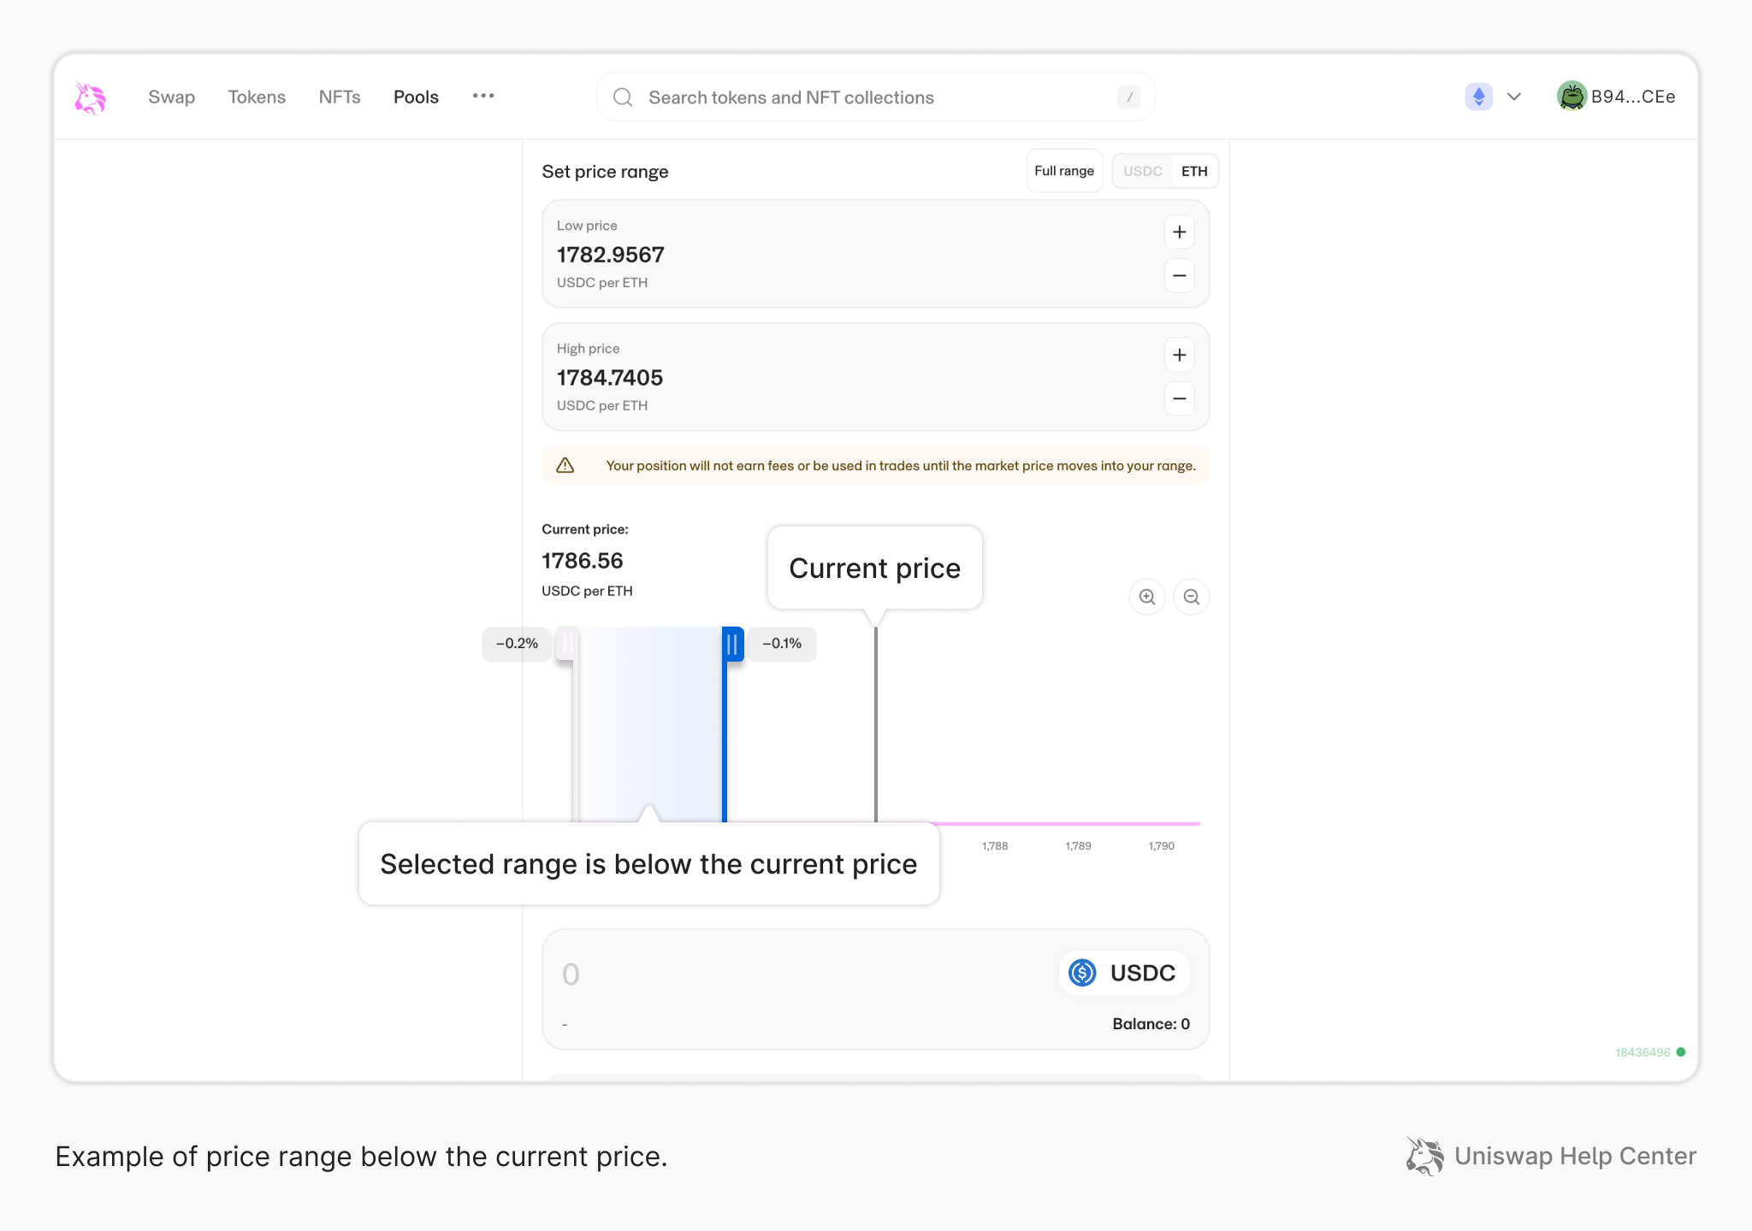1752x1231 pixels.
Task: Click the USDC token logo in the deposit field
Action: pos(1082,973)
